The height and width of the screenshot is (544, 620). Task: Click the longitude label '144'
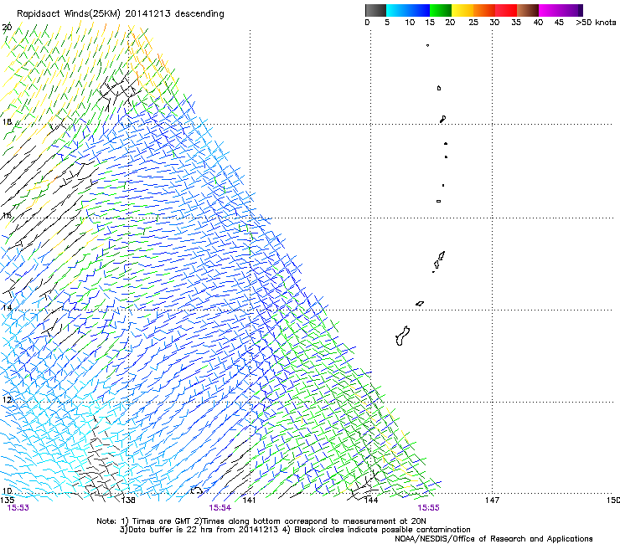pyautogui.click(x=370, y=500)
